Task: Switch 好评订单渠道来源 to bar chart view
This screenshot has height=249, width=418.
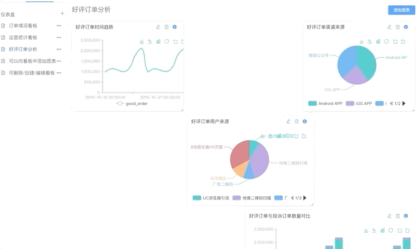Action: pos(378,42)
